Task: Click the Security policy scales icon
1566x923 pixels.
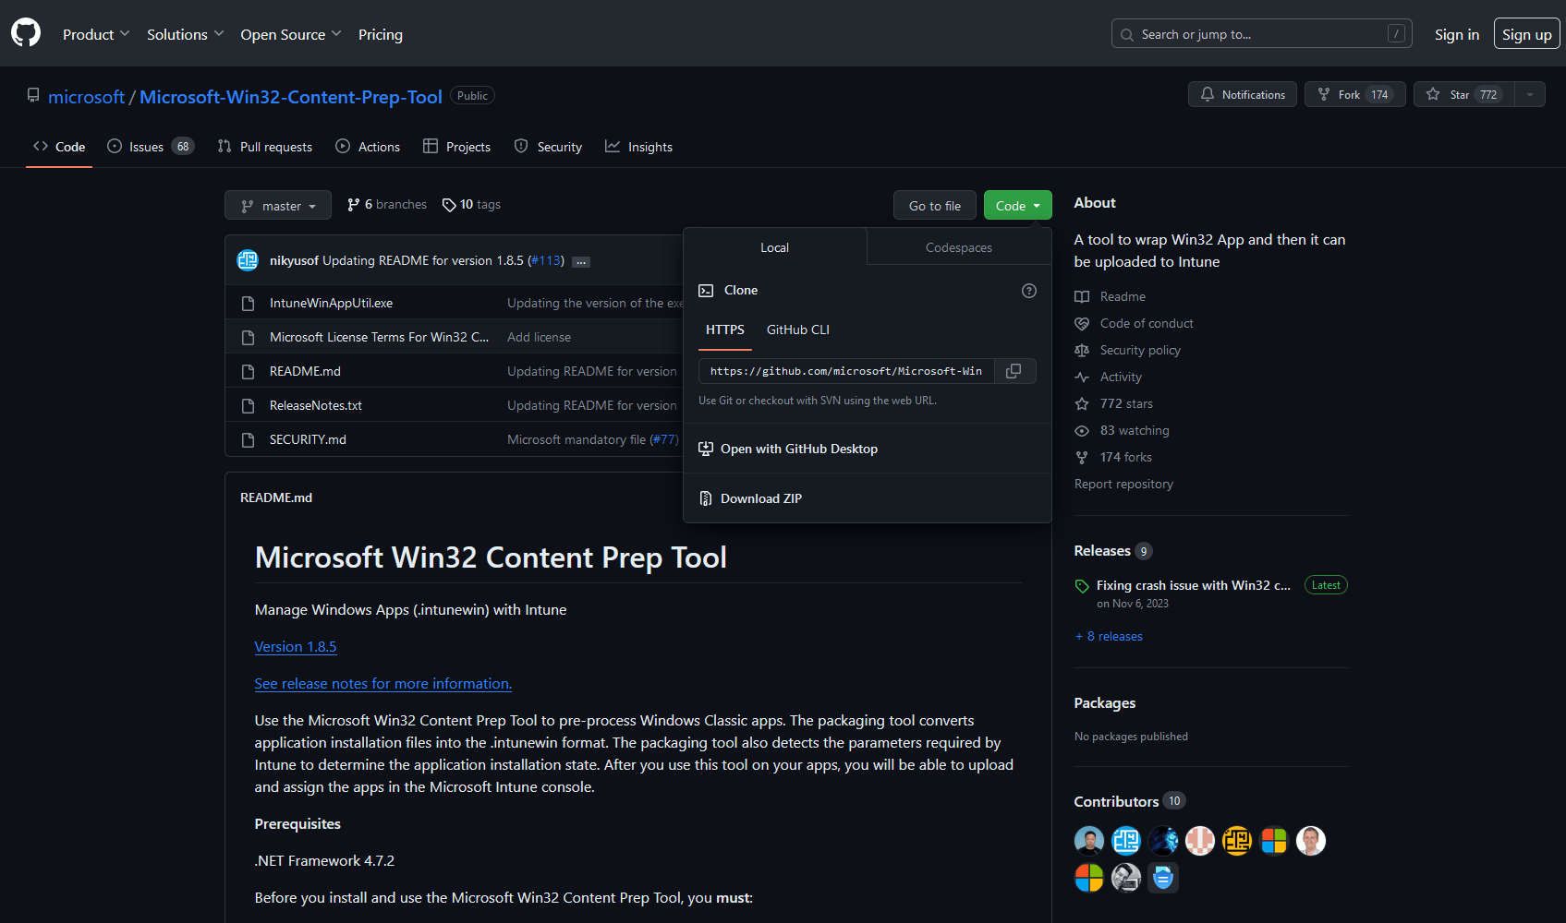Action: pos(1082,350)
